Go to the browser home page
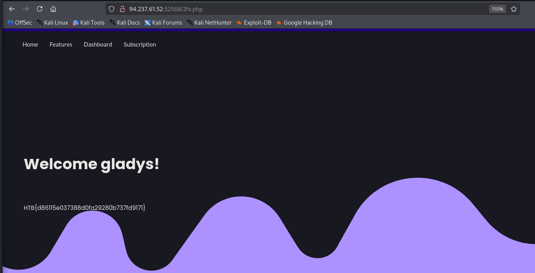The width and height of the screenshot is (535, 273). click(x=53, y=9)
